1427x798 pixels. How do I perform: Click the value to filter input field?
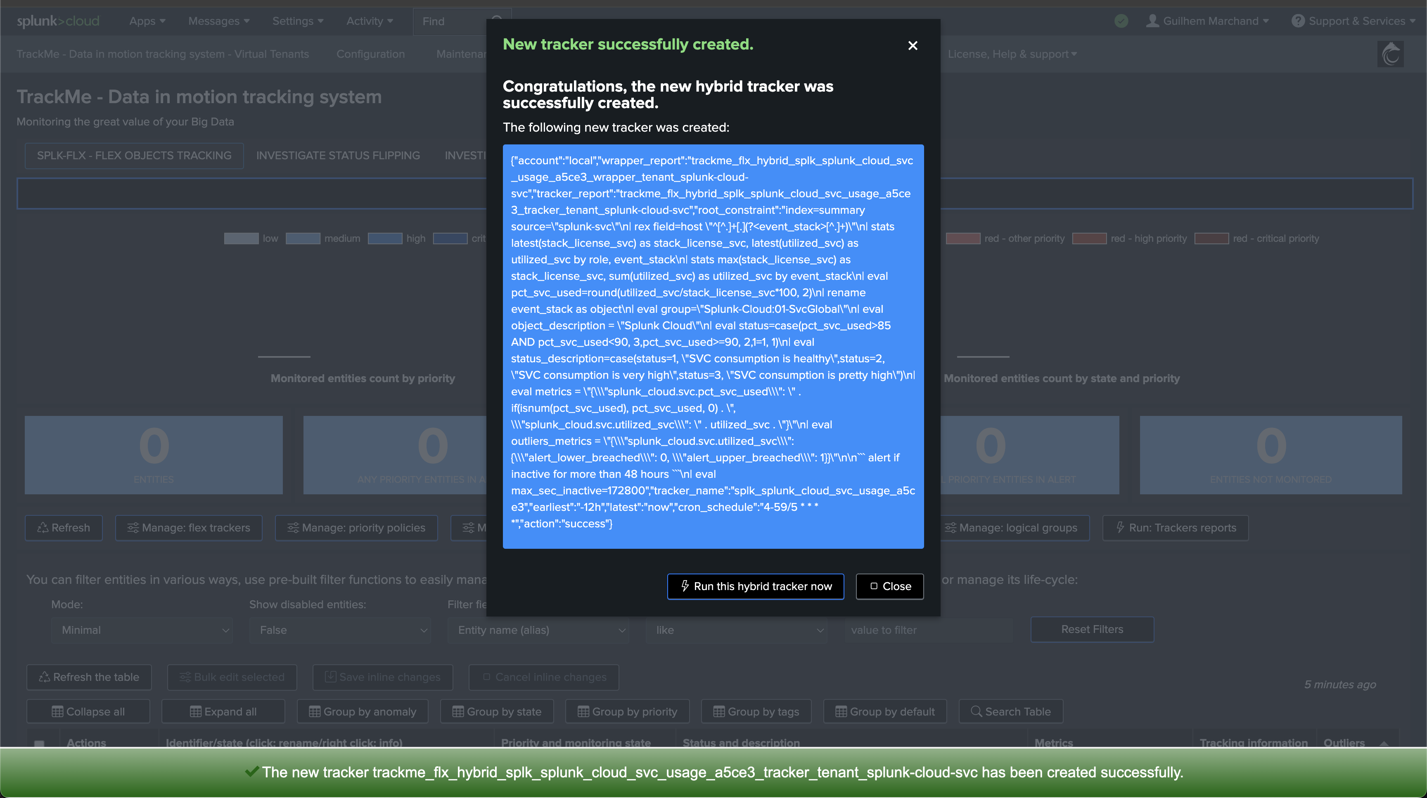point(928,630)
